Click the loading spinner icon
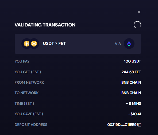 tap(137, 25)
